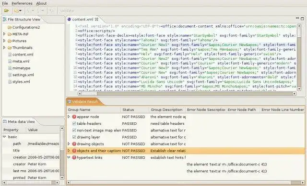The image size is (307, 186).
Task: Open the About menu
Action: 41,3
